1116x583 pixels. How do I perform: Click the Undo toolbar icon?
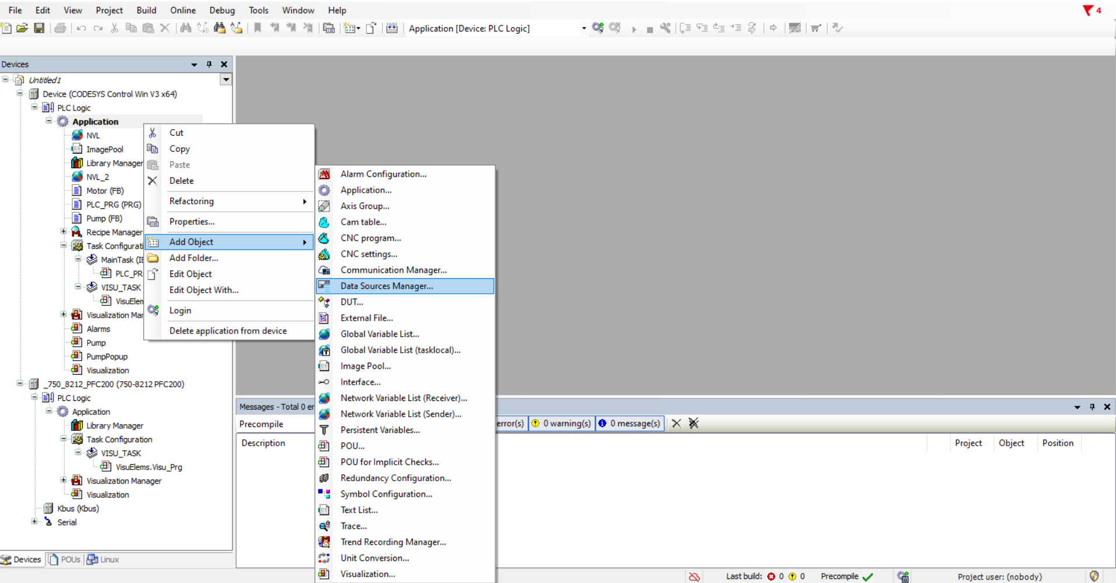click(x=81, y=28)
